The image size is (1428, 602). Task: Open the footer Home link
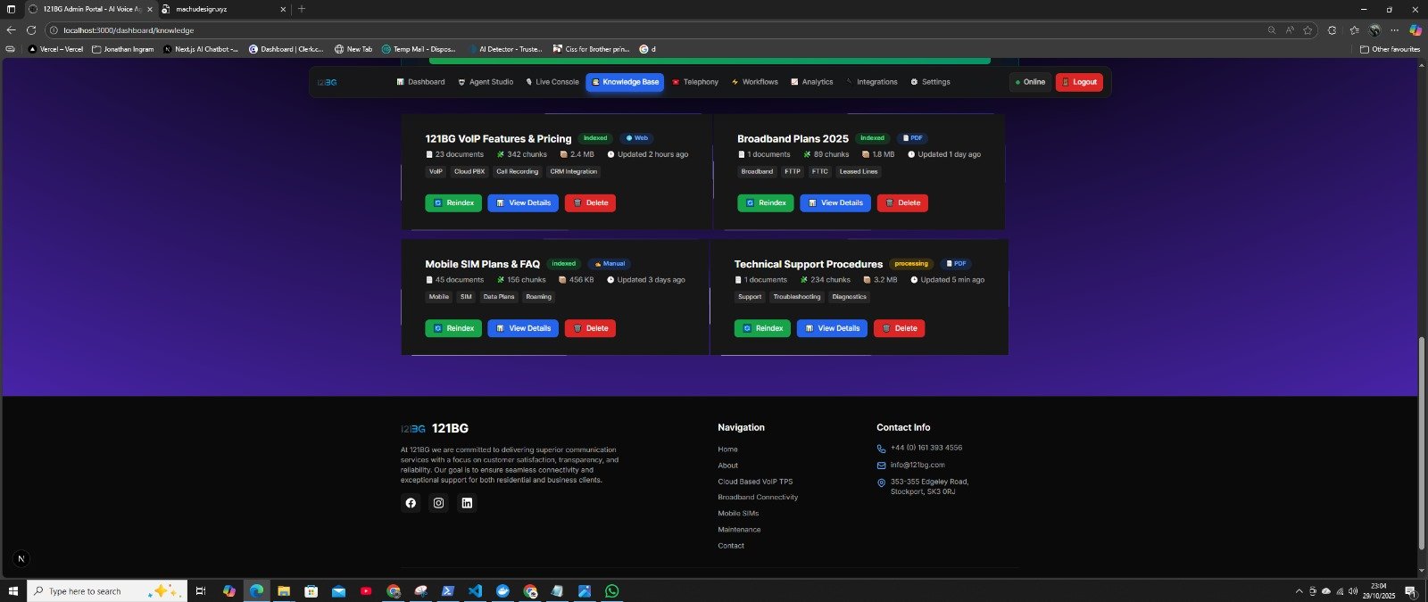coord(727,449)
